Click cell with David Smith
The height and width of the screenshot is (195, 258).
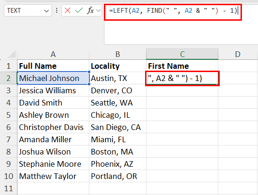53,103
